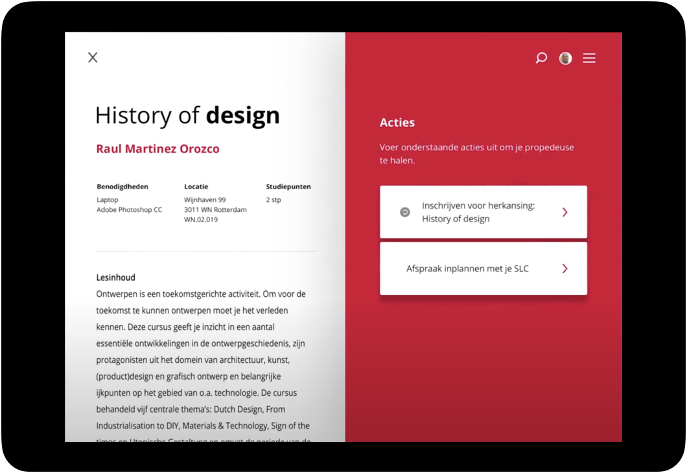Choose Afspraak inplannen met je SLC
Screen dimensions: 687x473
coord(467,268)
